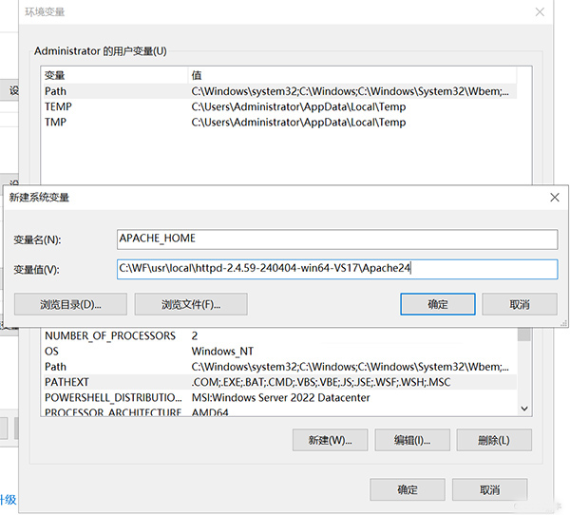Confirm the new variable with 确定

437,304
